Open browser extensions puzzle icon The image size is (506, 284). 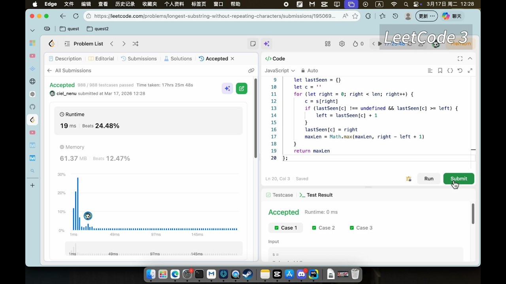[x=368, y=16]
